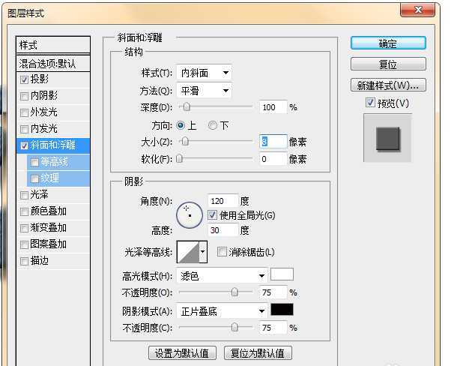Click the 新建样式(W)... button
460x366 pixels.
[x=387, y=85]
